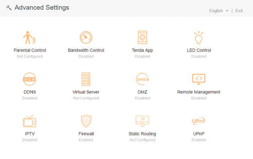Click the Parental Control text label
This screenshot has height=159, width=253.
coord(30,50)
